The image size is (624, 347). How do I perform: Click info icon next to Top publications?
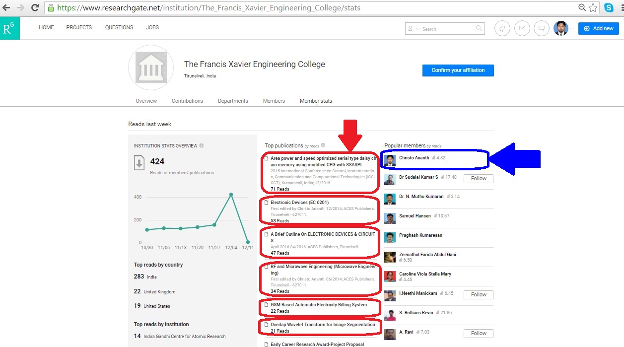323,145
